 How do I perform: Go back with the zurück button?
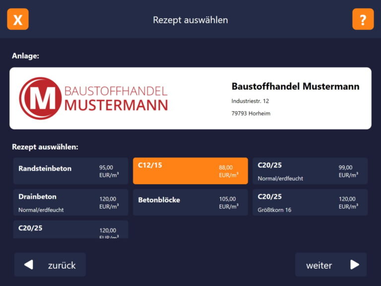coord(50,265)
